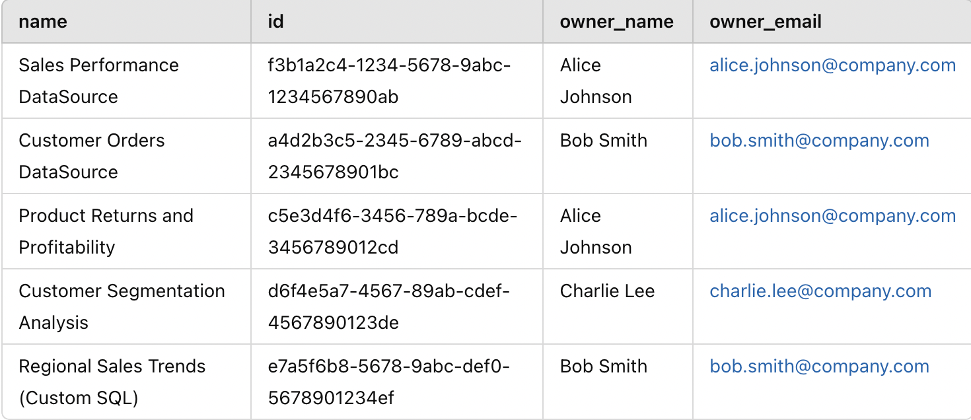Screen dimensions: 971x420
Task: Click the id starting with f3b1a2c4
Action: [x=389, y=81]
